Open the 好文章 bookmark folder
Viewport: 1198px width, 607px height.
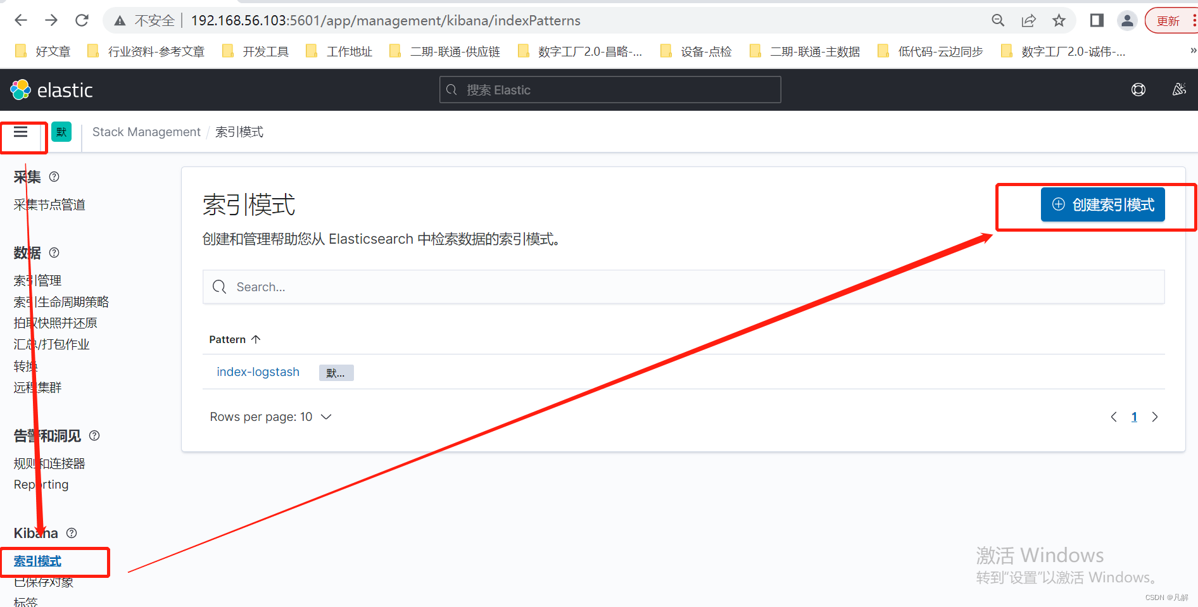point(42,51)
